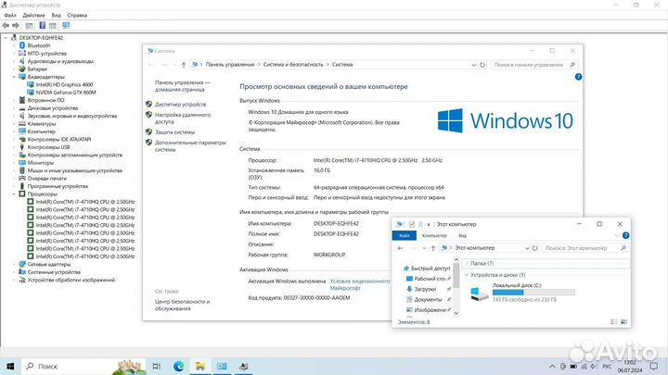
Task: Open the Windows Start menu
Action: coord(10,366)
